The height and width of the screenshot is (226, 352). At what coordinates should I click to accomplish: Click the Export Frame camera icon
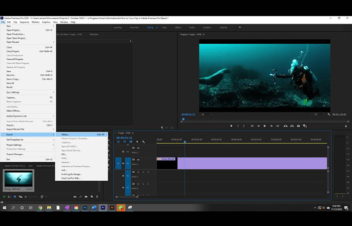(298, 126)
